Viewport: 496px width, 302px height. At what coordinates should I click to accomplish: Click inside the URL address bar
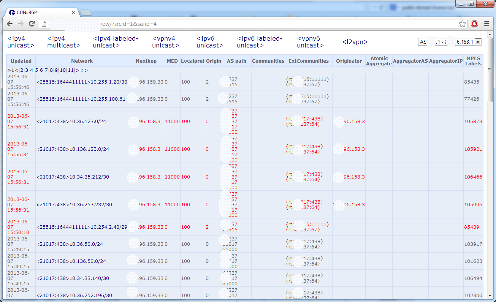point(228,23)
